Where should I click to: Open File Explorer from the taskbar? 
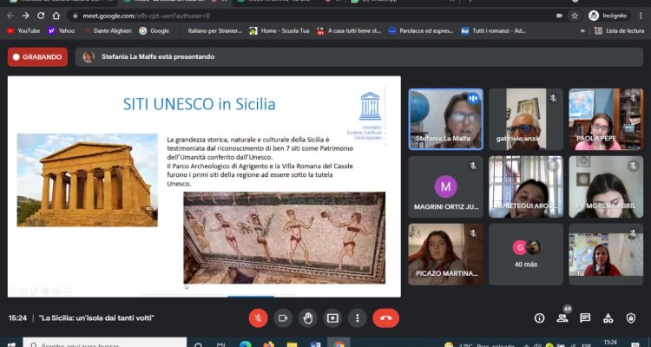tap(292, 344)
